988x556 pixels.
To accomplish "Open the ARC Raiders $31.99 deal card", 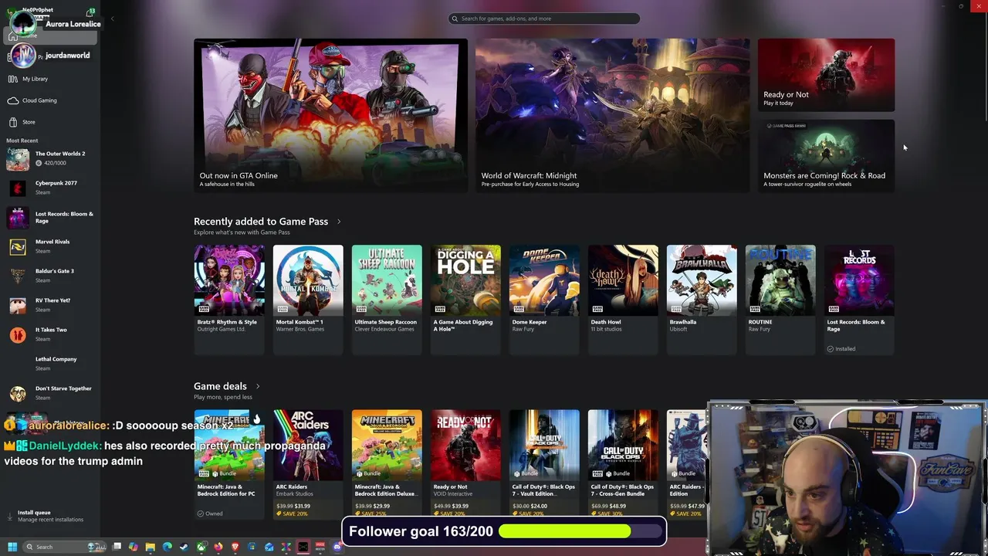I will coord(308,464).
